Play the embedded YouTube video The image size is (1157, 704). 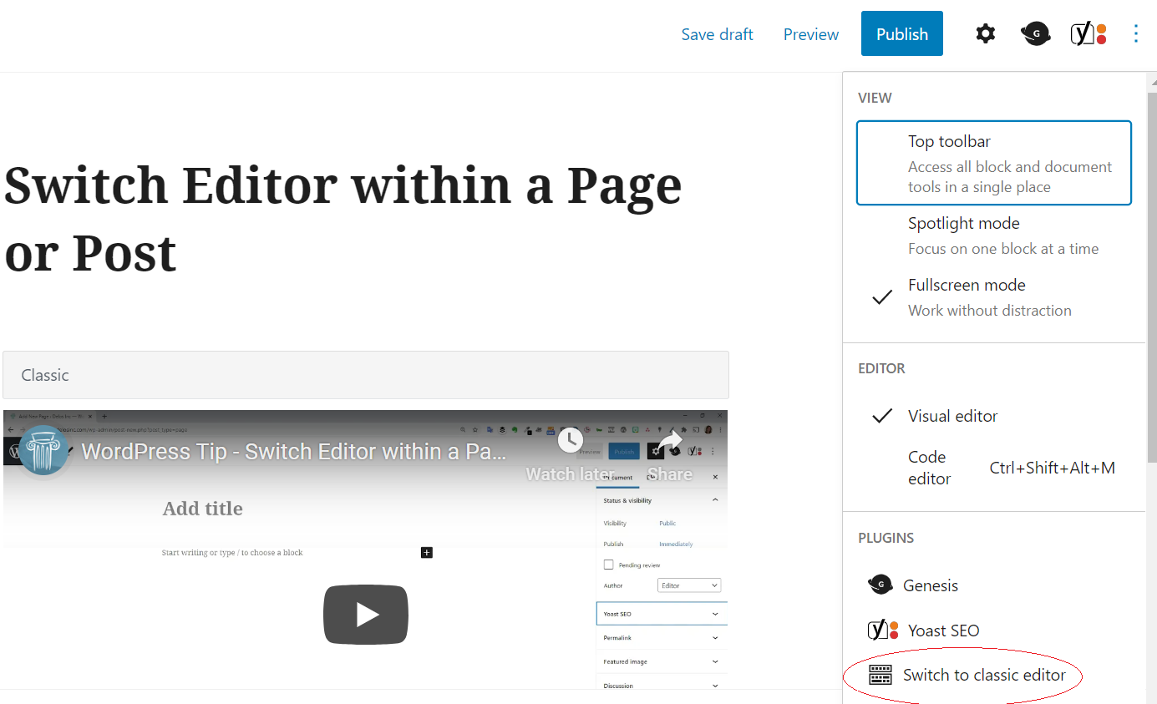coord(365,615)
